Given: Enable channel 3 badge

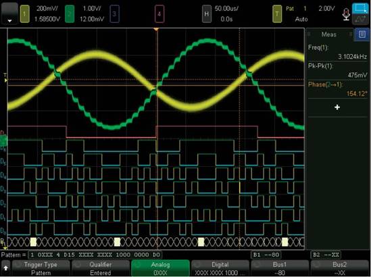Looking at the screenshot, I should 114,14.
